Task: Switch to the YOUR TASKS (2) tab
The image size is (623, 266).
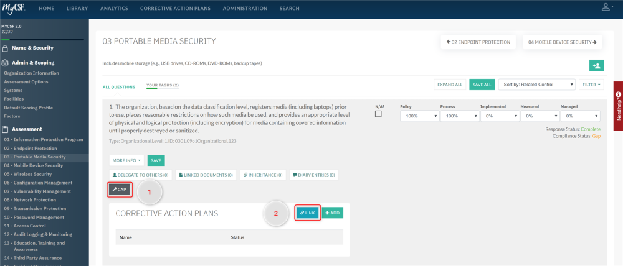Action: pos(163,85)
